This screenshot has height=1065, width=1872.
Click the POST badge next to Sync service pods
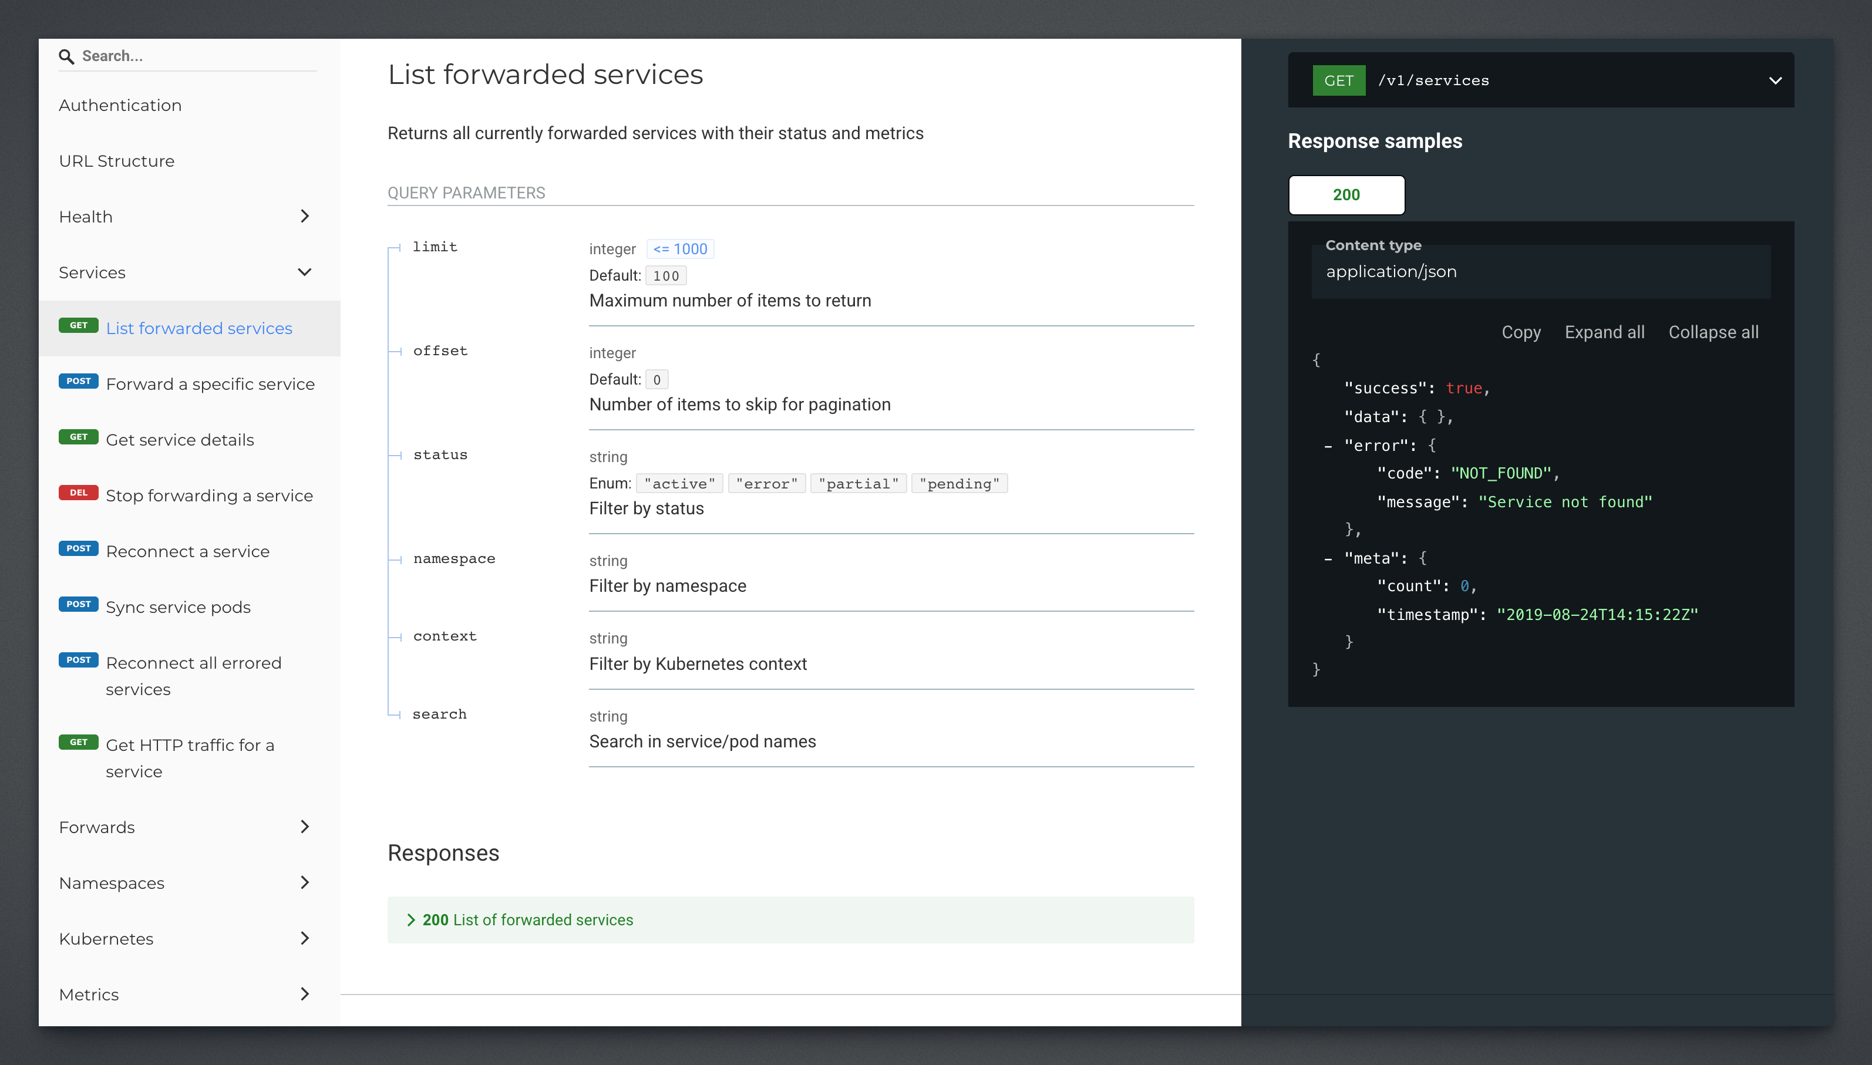coord(78,604)
